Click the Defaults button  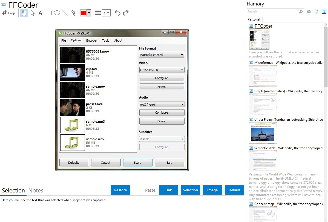pos(74,163)
